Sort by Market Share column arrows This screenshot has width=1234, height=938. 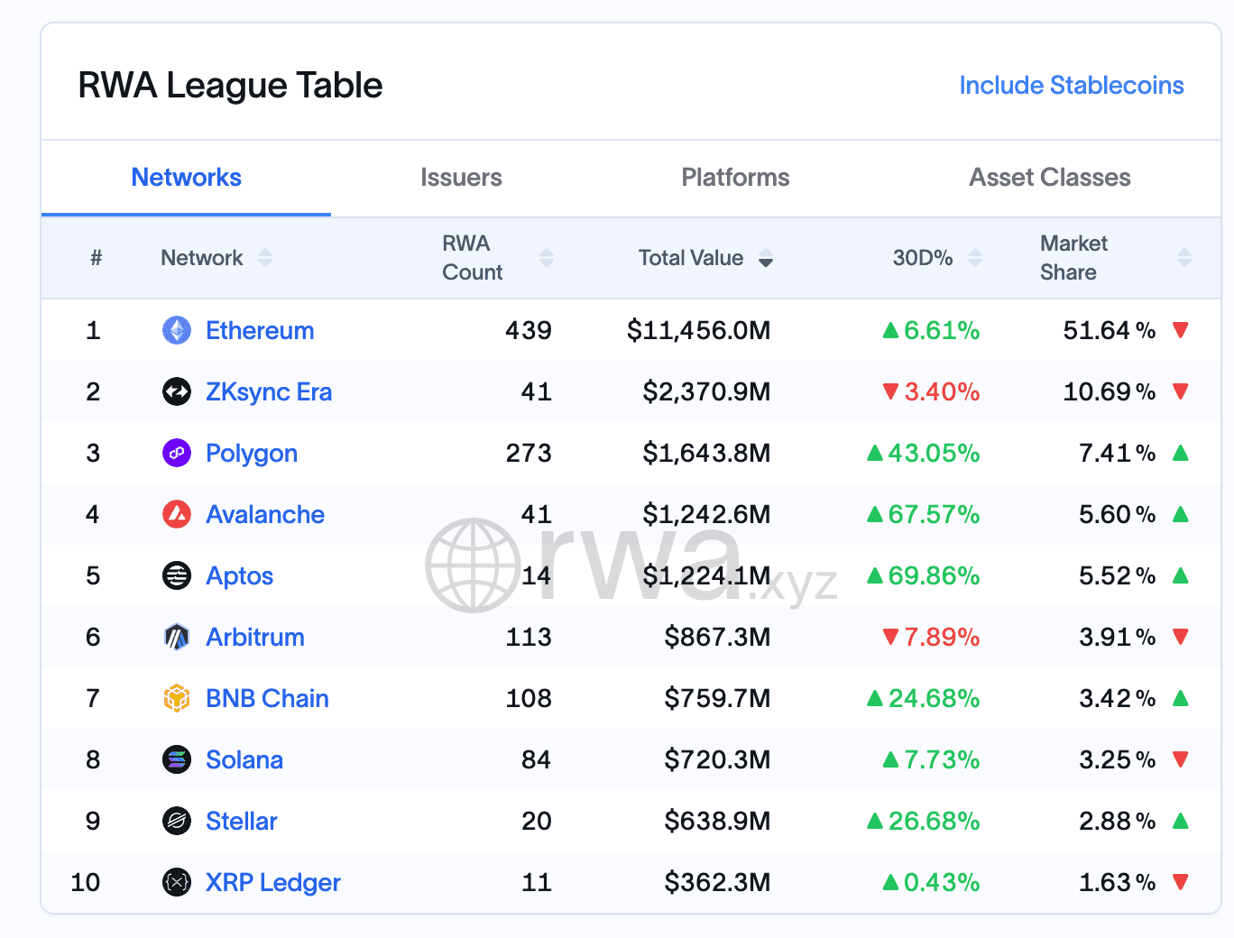pyautogui.click(x=1184, y=258)
